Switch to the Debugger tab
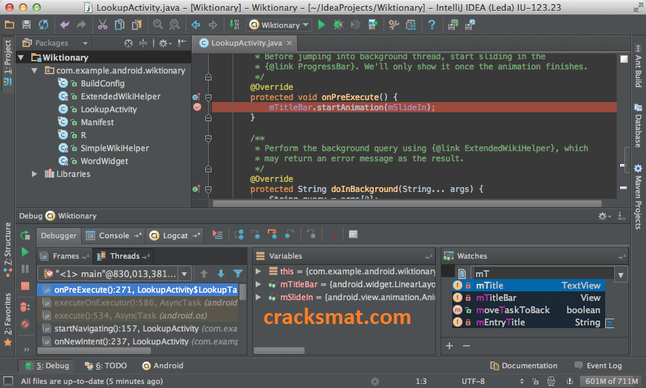Screen dimensions: 646x388 click(58, 236)
